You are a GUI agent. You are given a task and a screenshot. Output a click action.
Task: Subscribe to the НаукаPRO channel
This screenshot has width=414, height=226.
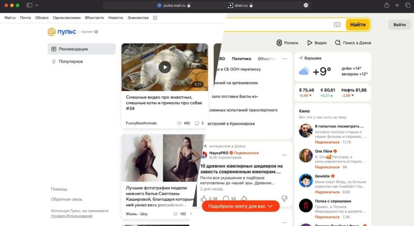point(246,153)
